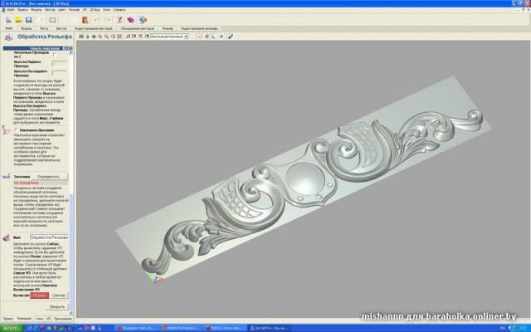Switch to the Приложения bottom tab
Viewport: 531px width, 332px height.
[x=63, y=319]
